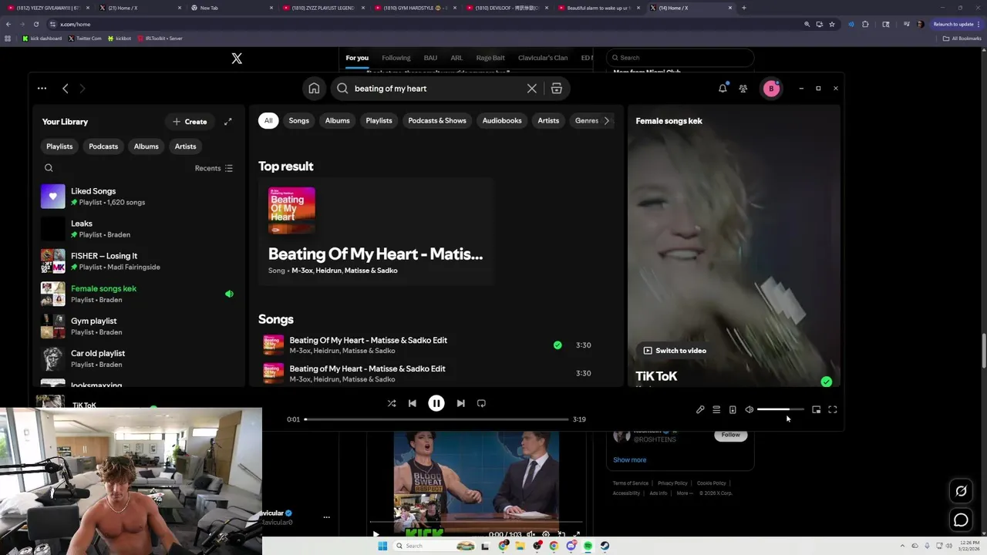Open the Spotify queue icon
987x555 pixels.
point(716,410)
